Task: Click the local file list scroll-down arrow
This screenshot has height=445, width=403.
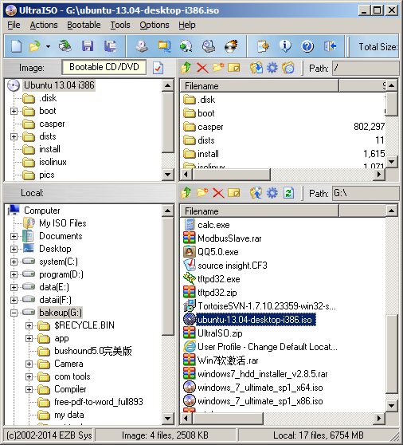Action: click(x=391, y=405)
